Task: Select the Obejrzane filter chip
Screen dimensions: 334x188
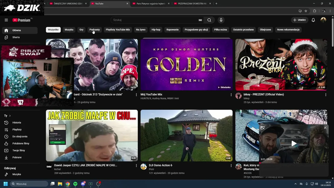Action: [265, 30]
